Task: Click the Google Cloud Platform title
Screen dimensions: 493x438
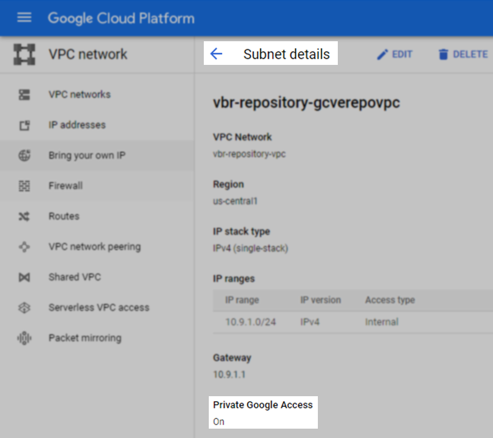Action: 121,18
